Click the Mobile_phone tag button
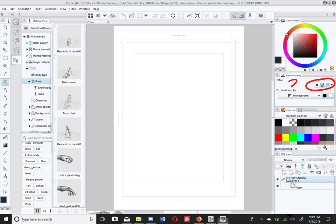This screenshot has width=336, height=224. click(34, 180)
